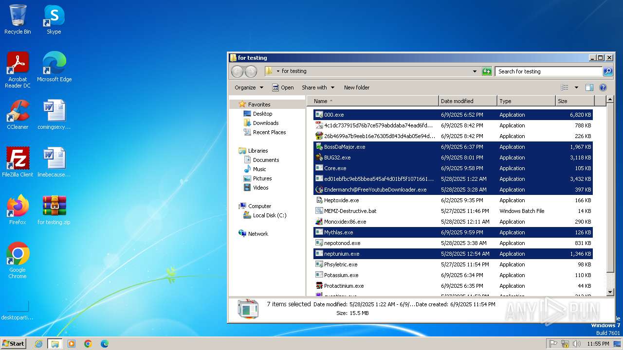Click the New folder button

pyautogui.click(x=357, y=87)
